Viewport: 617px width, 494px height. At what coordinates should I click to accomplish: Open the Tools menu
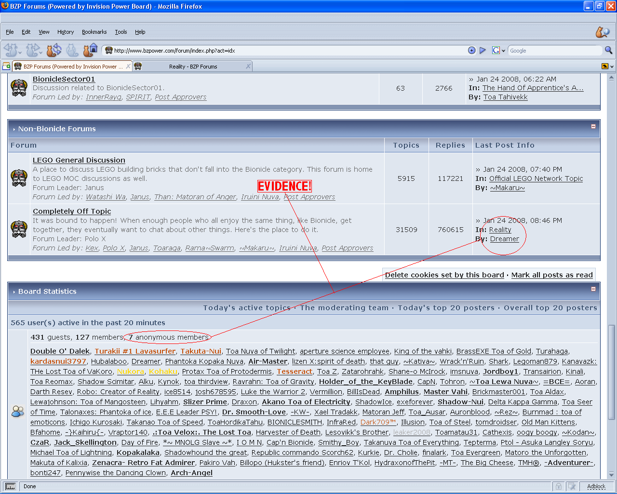(121, 32)
